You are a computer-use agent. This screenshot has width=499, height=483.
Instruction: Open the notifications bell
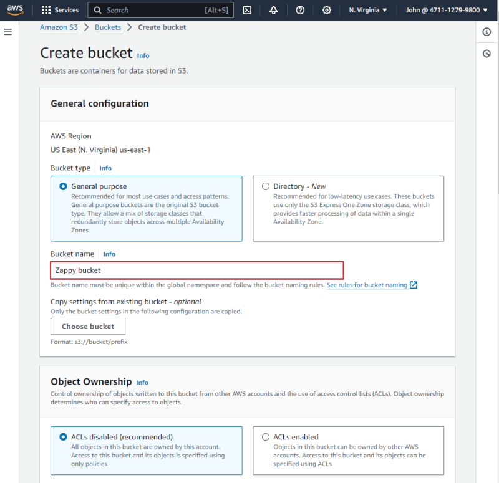tap(273, 10)
